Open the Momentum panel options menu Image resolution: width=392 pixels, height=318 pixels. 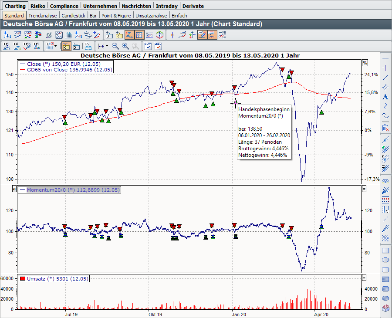point(365,189)
